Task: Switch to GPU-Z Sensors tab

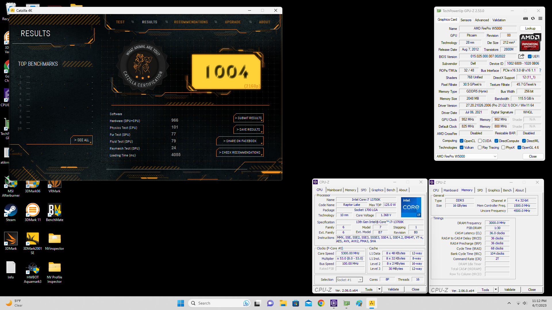Action: coord(466,20)
